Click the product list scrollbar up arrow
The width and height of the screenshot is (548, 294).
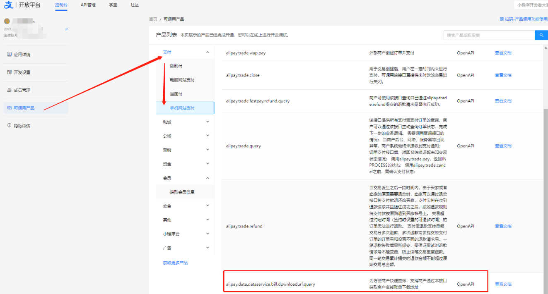click(546, 47)
